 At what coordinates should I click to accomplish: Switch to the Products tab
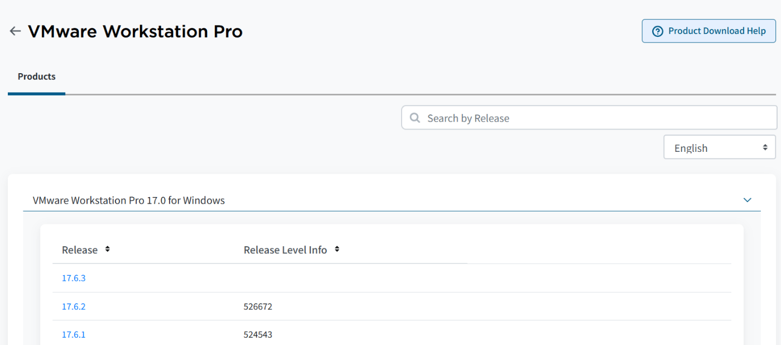tap(37, 76)
